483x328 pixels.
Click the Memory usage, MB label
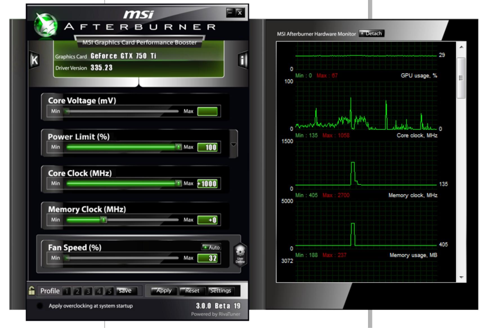tap(413, 255)
